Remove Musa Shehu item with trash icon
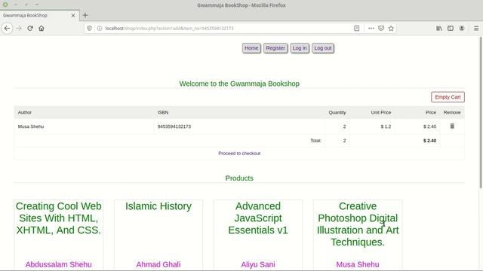The image size is (483, 271). click(x=452, y=126)
